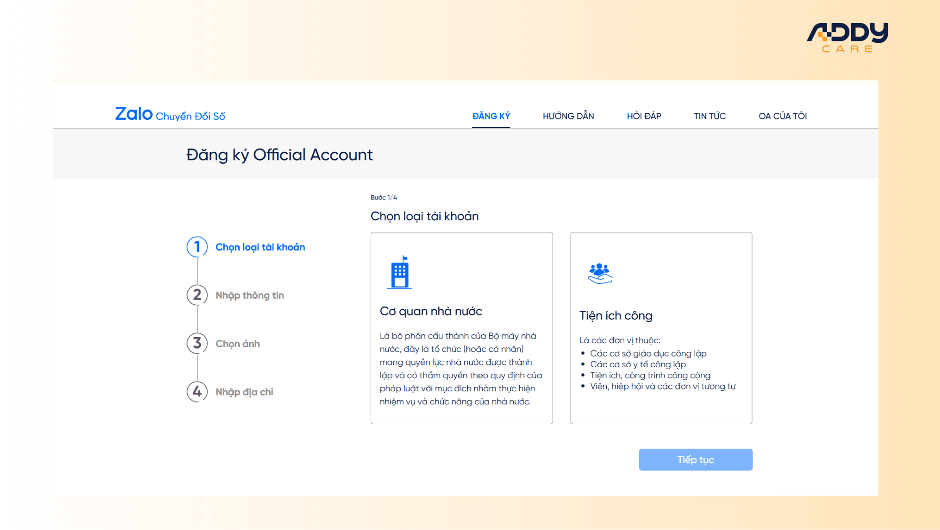Open the ĐĂNG KÝ tab
The width and height of the screenshot is (940, 530).
coord(491,116)
